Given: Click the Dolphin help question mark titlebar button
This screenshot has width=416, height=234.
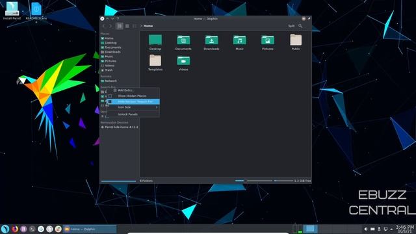Looking at the screenshot, I should point(118,19).
